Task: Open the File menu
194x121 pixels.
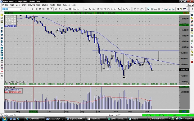Action: tap(7, 5)
